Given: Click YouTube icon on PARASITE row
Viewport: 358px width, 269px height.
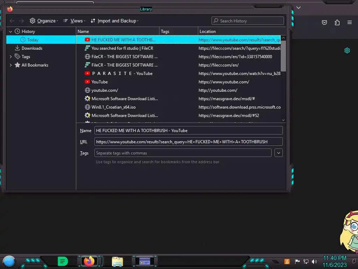Looking at the screenshot, I should [x=87, y=74].
